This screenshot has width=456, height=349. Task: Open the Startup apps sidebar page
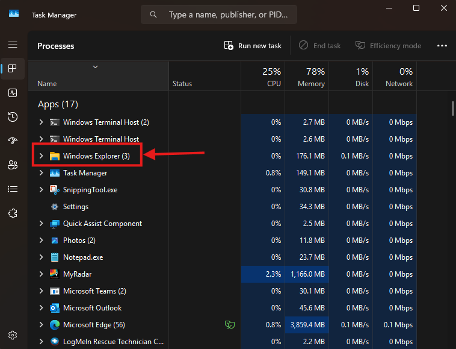(13, 140)
